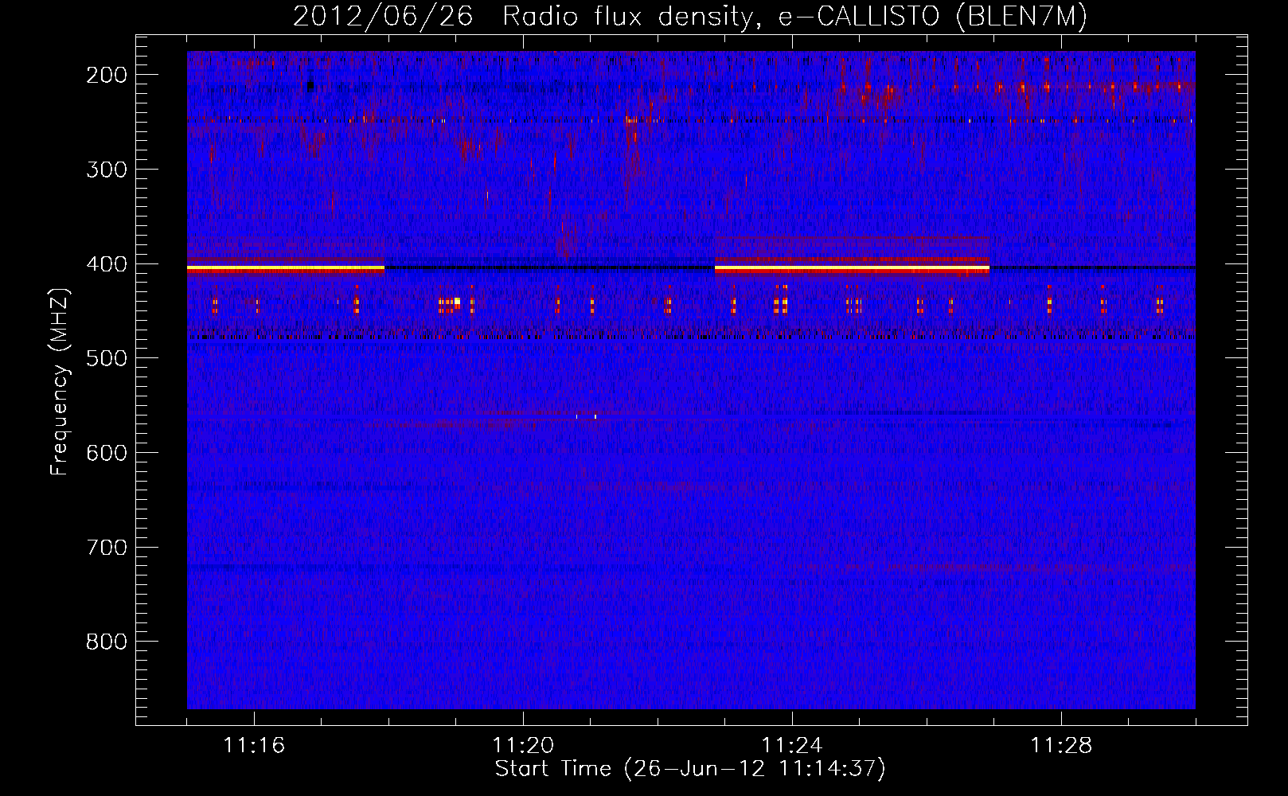
Task: Click the 800 frequency tick label
Action: pos(107,642)
